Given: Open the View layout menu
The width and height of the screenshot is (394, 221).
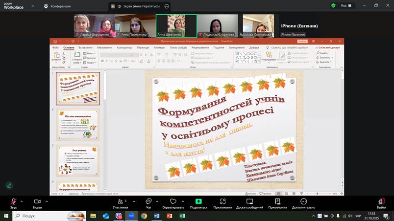Looking at the screenshot, I should tap(346, 5).
